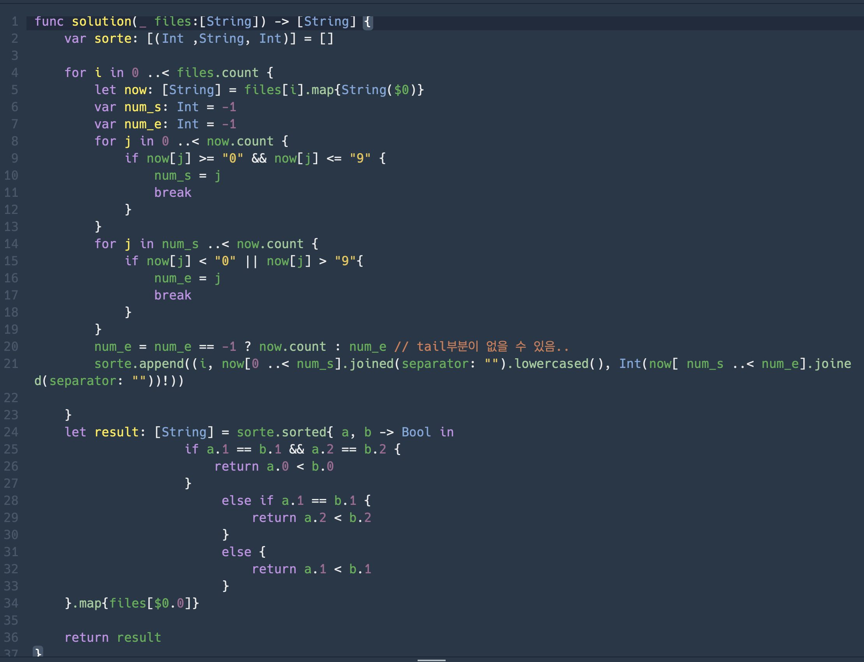The image size is (864, 662).
Task: Click 'return result' on line 36
Action: click(x=113, y=637)
